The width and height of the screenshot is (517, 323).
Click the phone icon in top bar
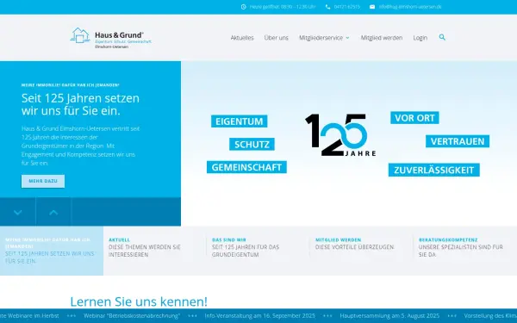tap(327, 7)
